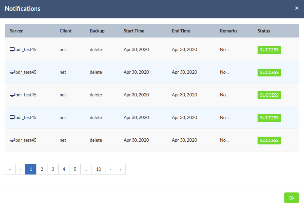
Task: Go to the previous page arrow
Action: [20, 169]
